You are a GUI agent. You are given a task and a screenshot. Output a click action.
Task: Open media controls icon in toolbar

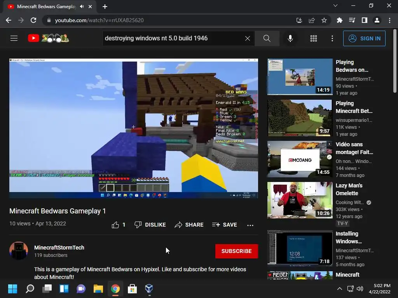click(x=352, y=20)
